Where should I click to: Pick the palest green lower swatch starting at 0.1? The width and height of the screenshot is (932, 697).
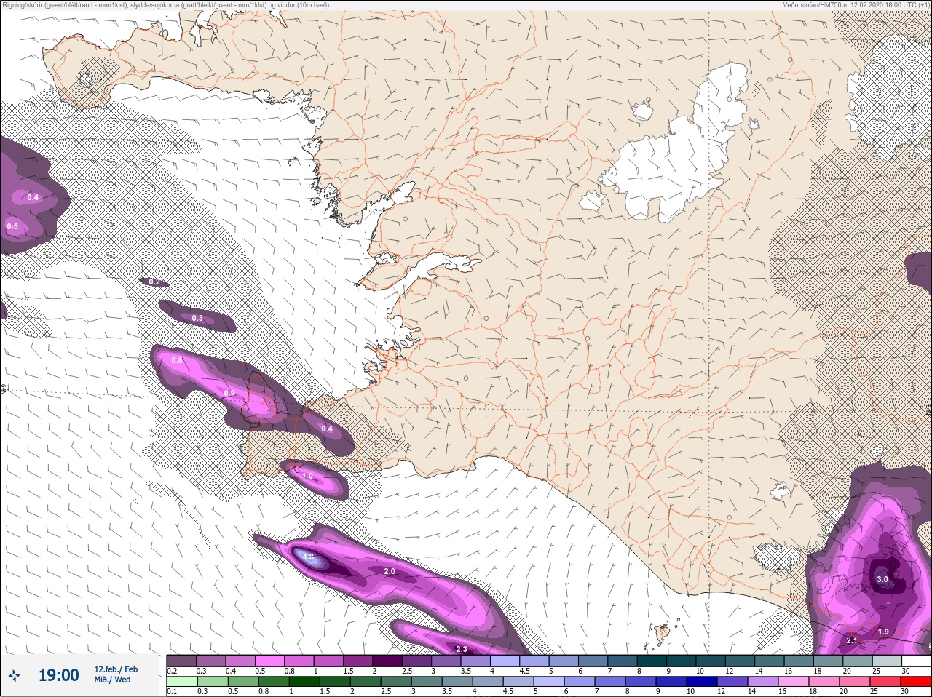[181, 682]
